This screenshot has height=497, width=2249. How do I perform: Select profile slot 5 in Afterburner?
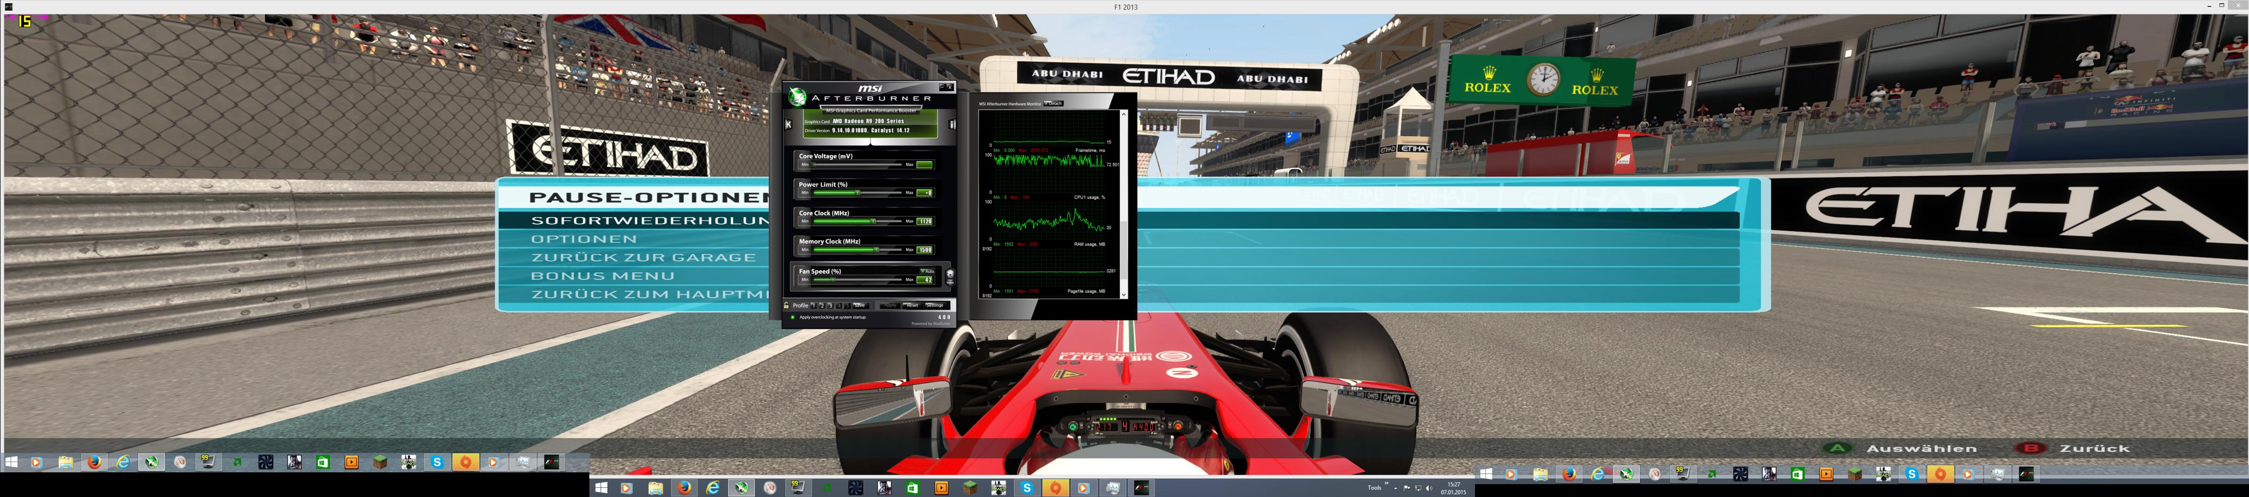(847, 305)
